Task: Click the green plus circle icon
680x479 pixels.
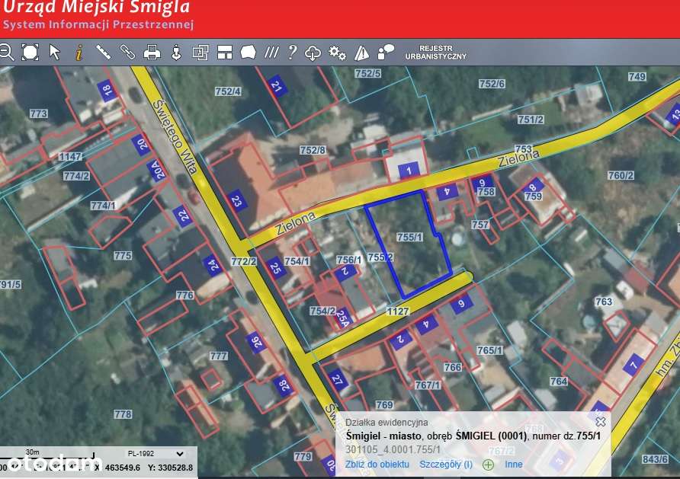Action: click(488, 465)
